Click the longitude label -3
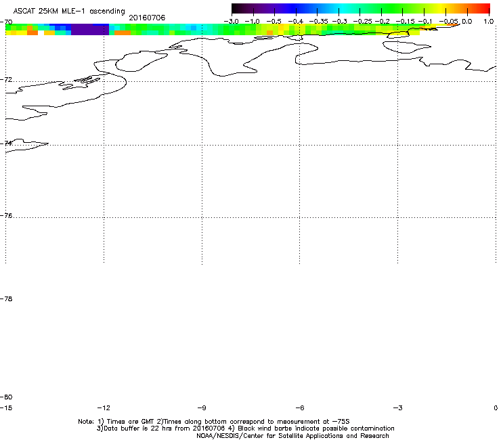501x440 pixels. [x=398, y=408]
